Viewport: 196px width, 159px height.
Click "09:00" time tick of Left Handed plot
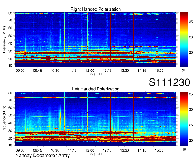coord(20,150)
